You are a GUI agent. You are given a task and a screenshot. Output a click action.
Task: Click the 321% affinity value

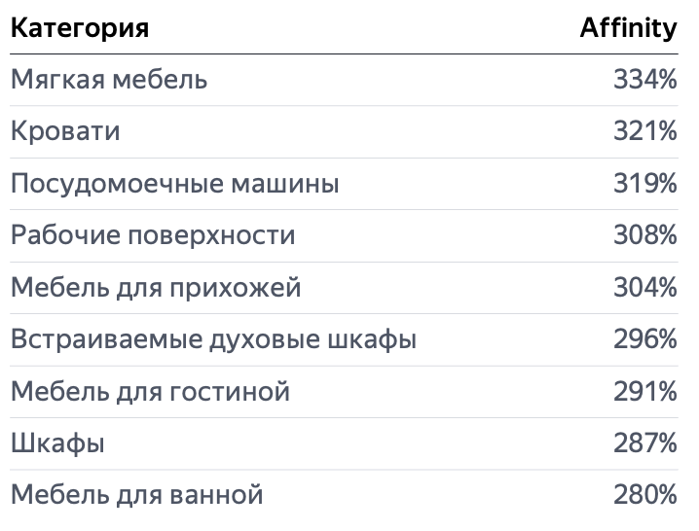(x=645, y=131)
